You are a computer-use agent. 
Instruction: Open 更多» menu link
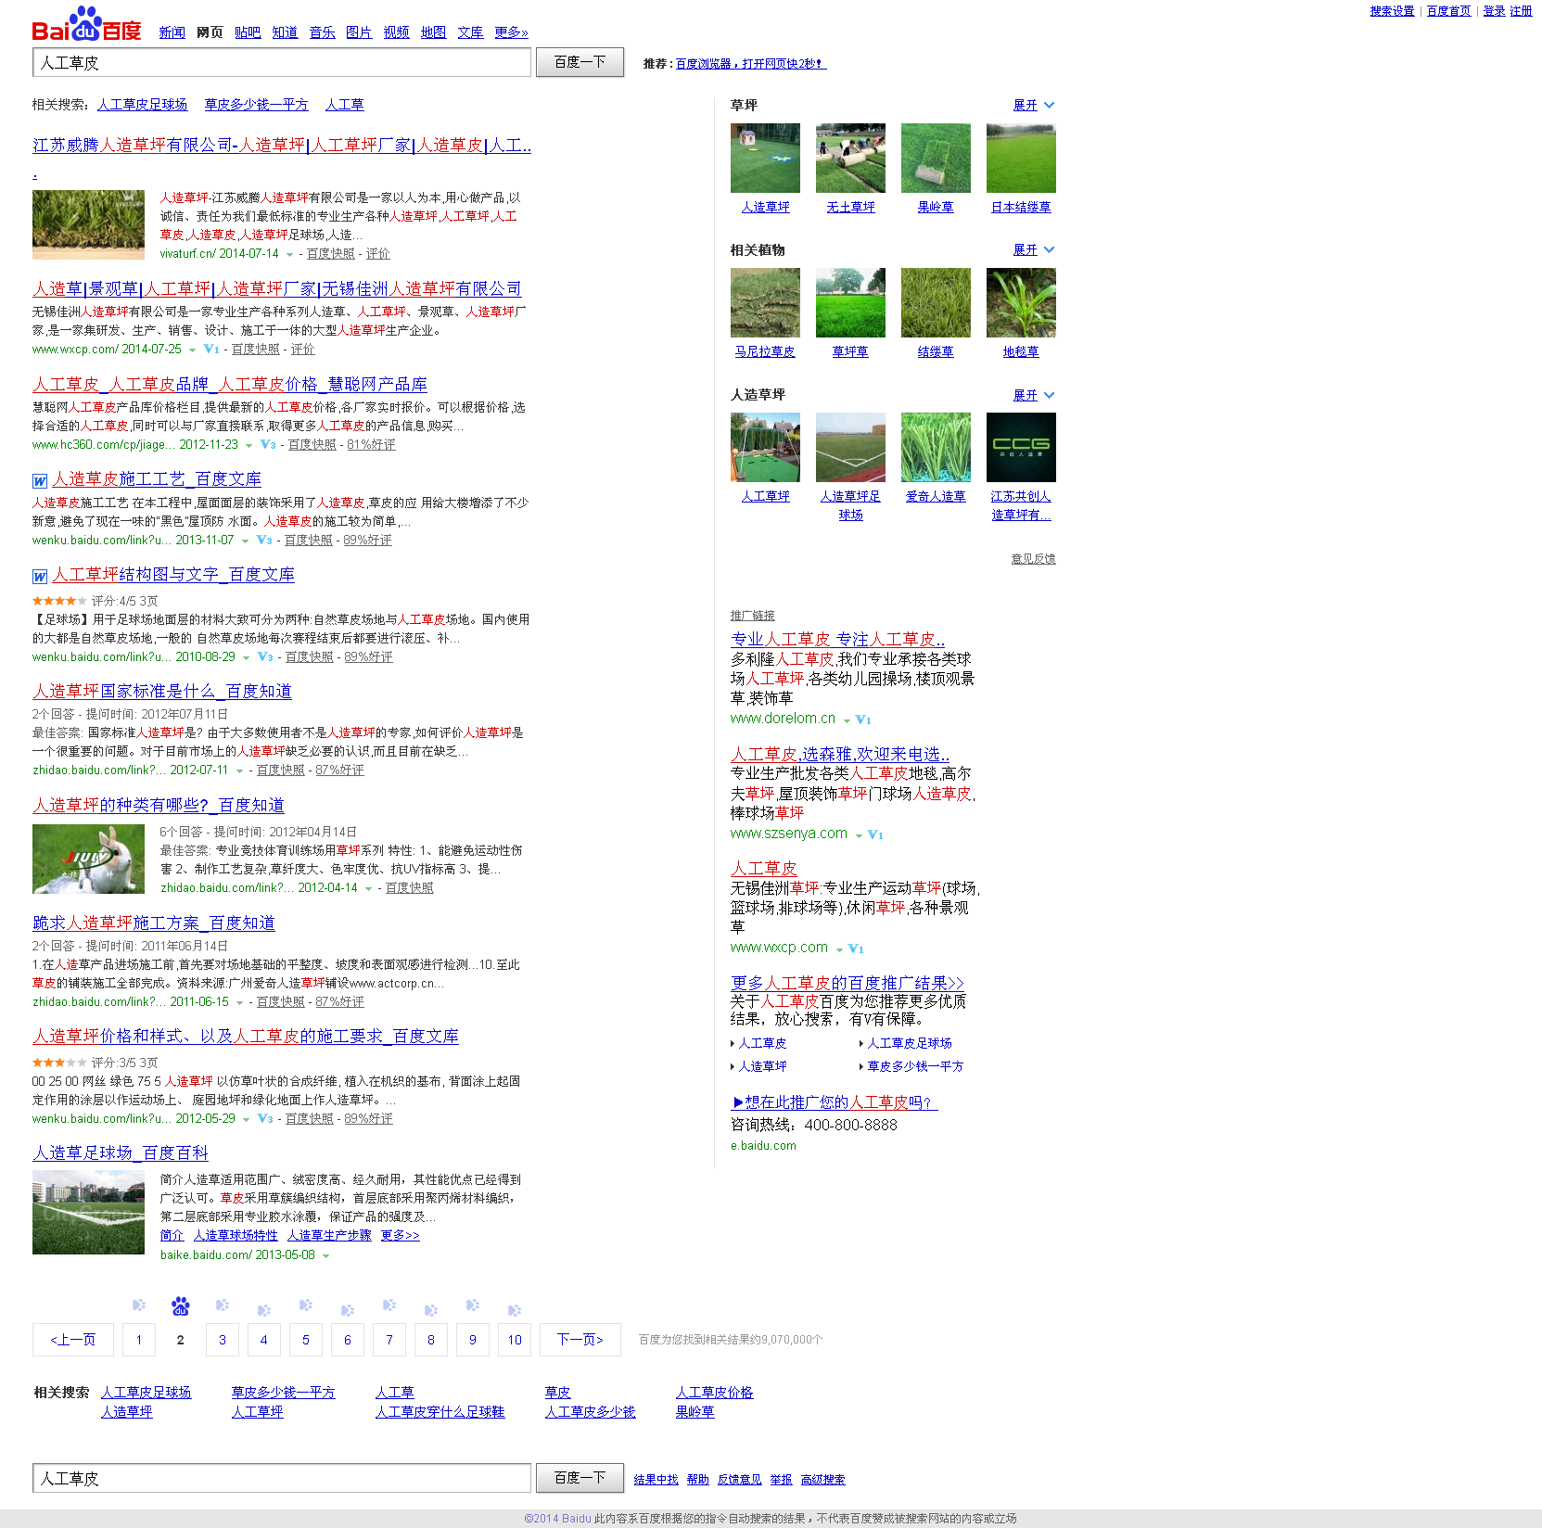511,32
